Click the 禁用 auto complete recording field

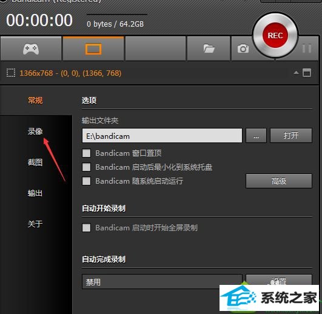coord(162,282)
